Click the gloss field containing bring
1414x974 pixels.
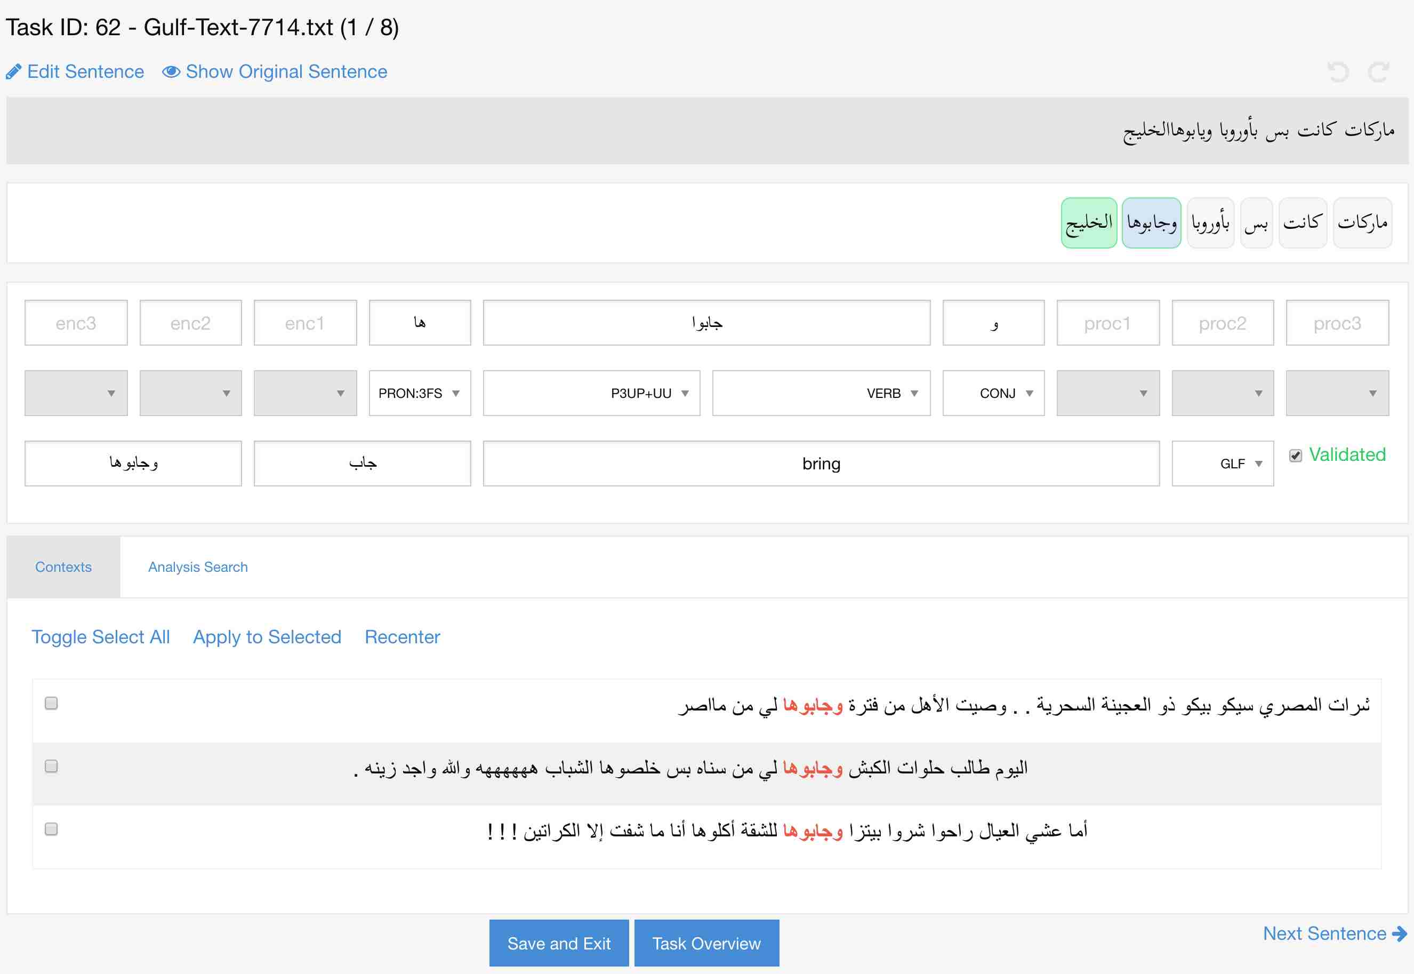coord(821,464)
